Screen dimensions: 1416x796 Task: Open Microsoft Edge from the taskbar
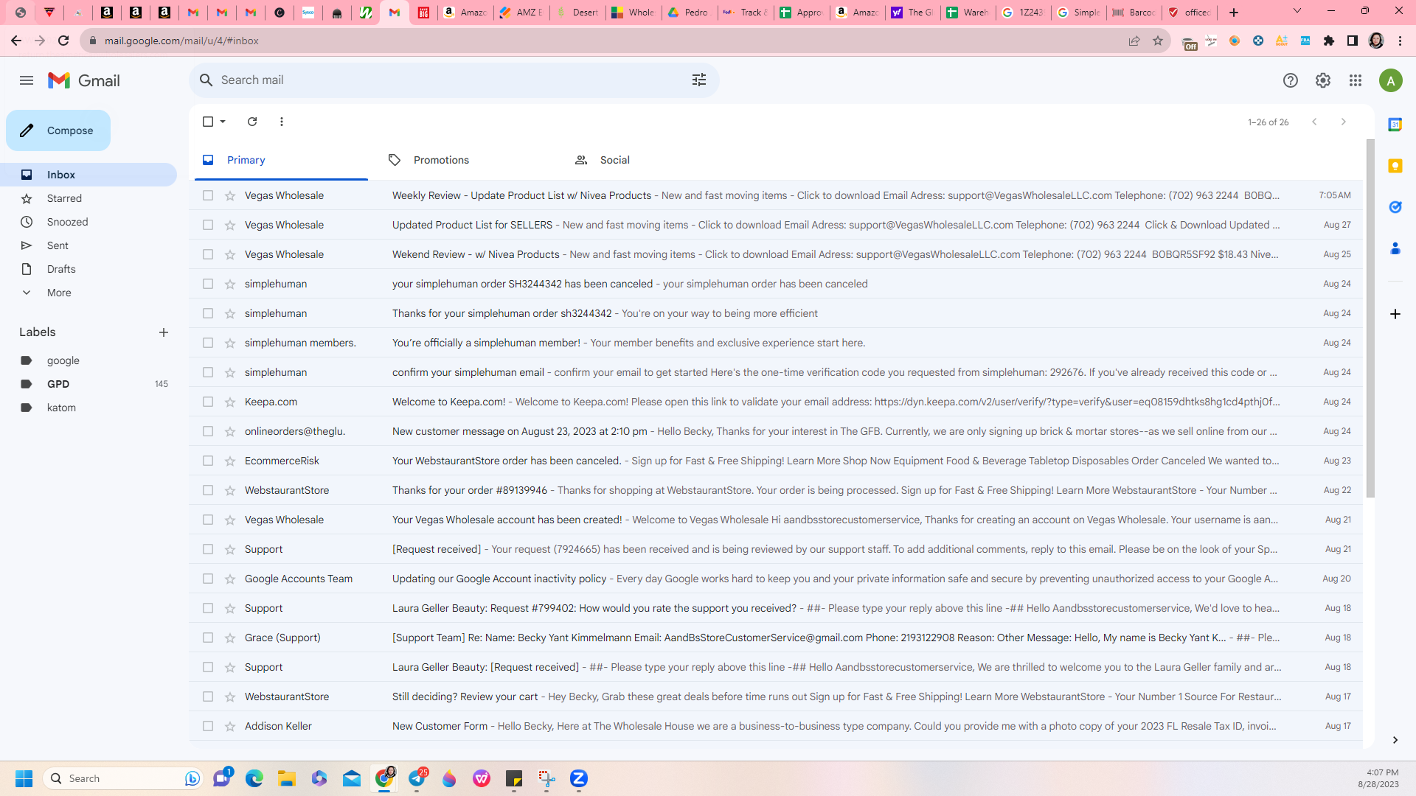[254, 778]
